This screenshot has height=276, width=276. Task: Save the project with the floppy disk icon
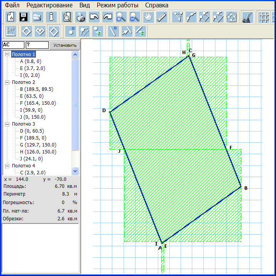(24, 17)
